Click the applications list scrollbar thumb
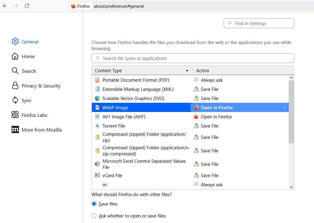314x223 pixels. (291, 112)
